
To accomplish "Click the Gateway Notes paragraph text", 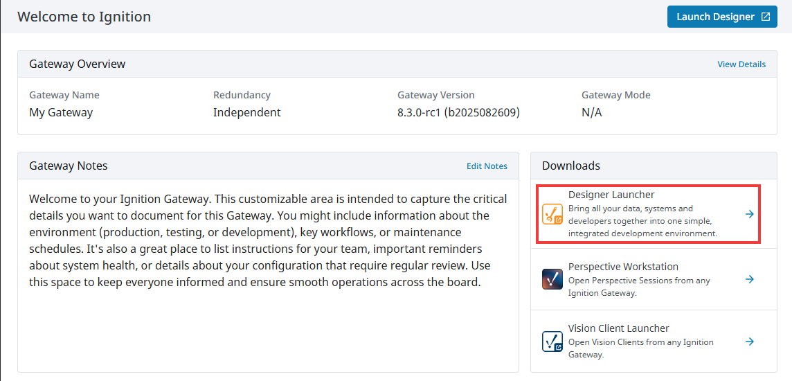I will (x=267, y=240).
